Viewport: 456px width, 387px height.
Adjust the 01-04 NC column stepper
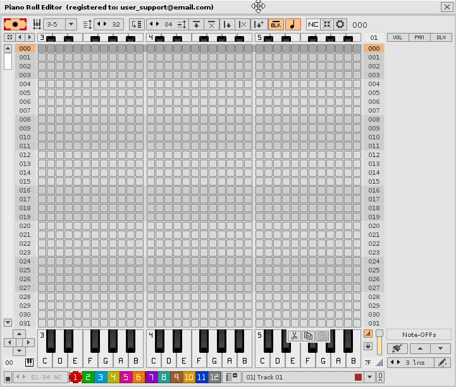40,377
